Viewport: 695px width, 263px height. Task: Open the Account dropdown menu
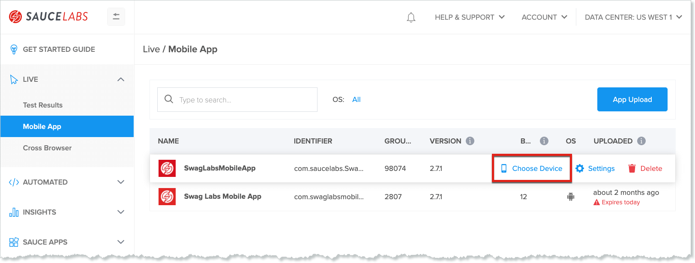click(x=544, y=17)
